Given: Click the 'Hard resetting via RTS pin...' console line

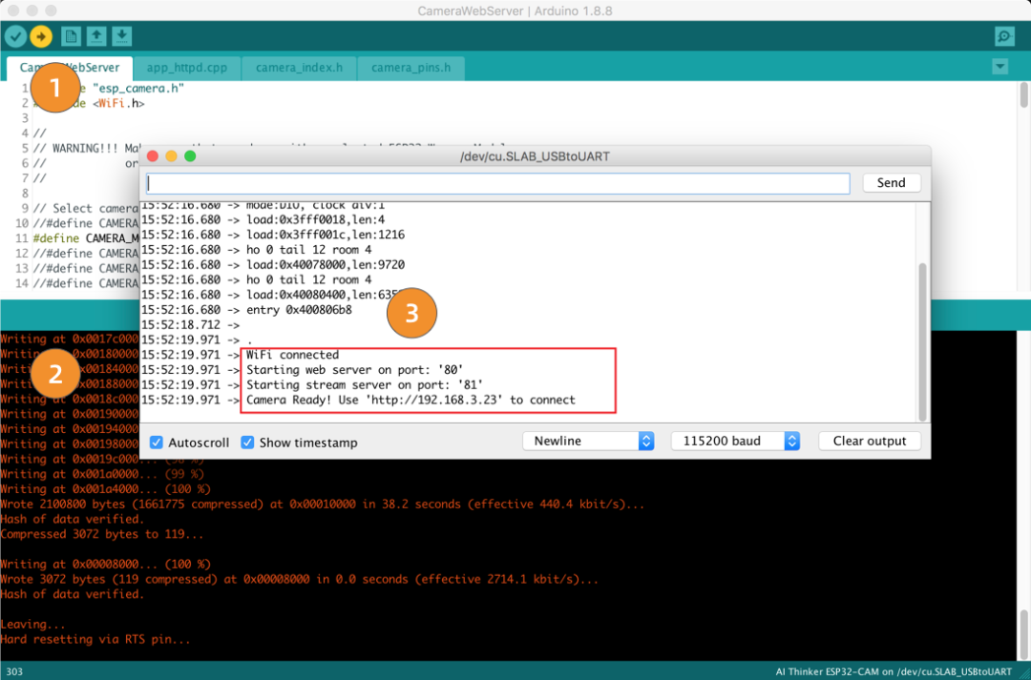Looking at the screenshot, I should pyautogui.click(x=95, y=639).
